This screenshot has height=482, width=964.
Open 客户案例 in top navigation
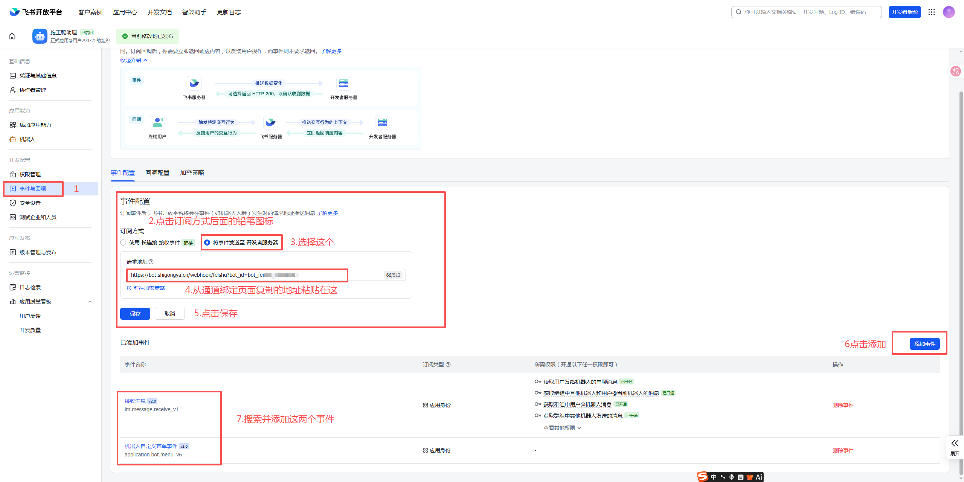click(x=90, y=12)
